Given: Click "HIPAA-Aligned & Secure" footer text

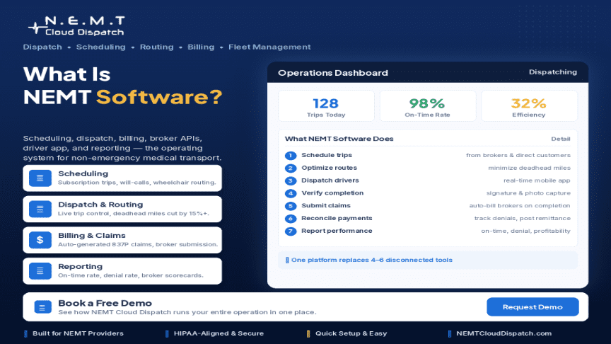Looking at the screenshot, I should pos(219,333).
